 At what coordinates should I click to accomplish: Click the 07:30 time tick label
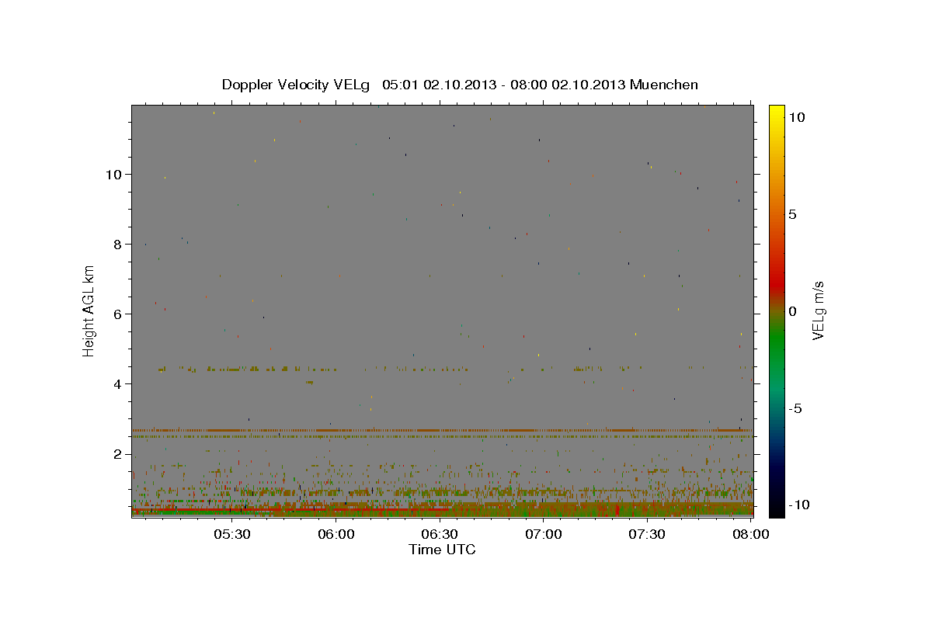[646, 534]
